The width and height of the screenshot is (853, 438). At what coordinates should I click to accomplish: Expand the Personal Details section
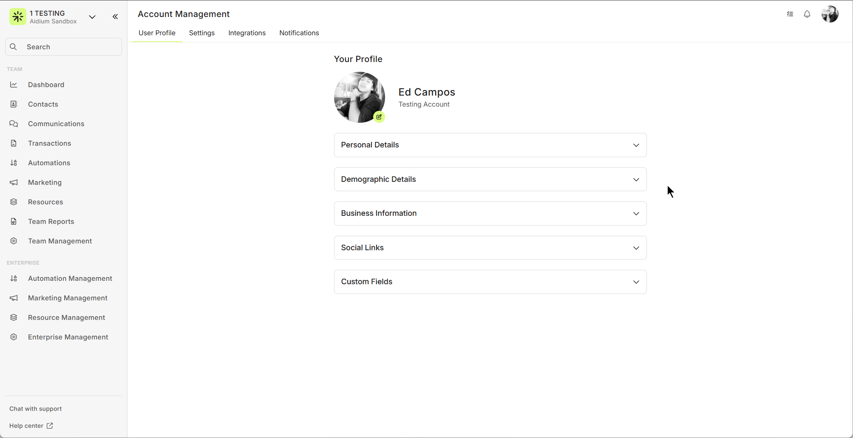[x=490, y=145]
